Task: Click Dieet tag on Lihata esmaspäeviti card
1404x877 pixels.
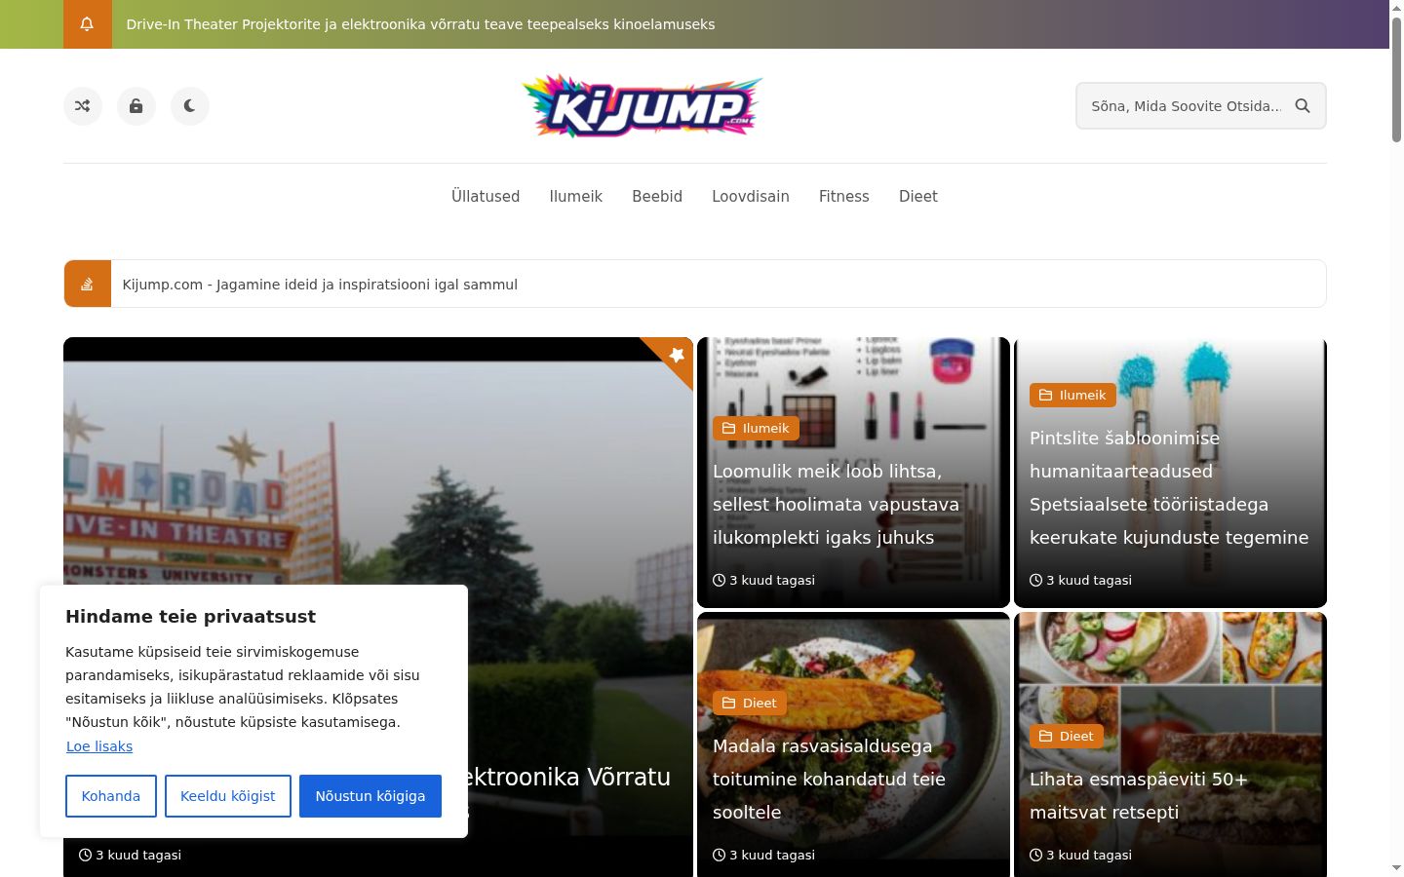Action: pyautogui.click(x=1067, y=736)
